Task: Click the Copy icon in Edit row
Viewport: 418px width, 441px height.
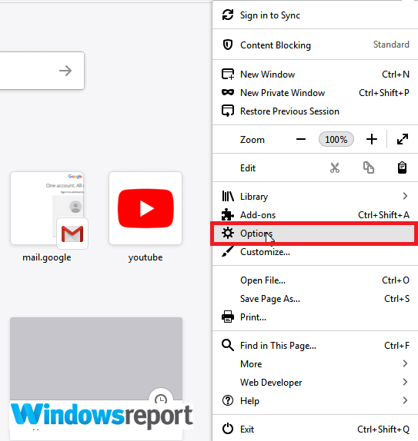Action: tap(369, 168)
